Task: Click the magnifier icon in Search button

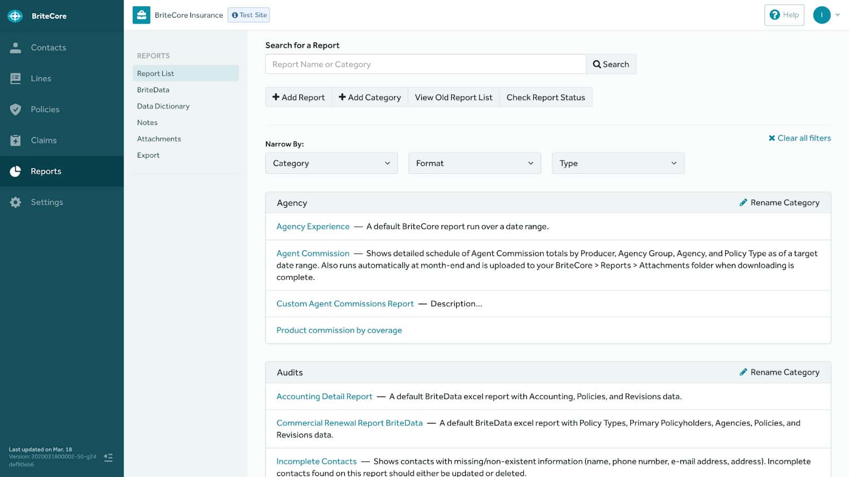Action: coord(597,64)
